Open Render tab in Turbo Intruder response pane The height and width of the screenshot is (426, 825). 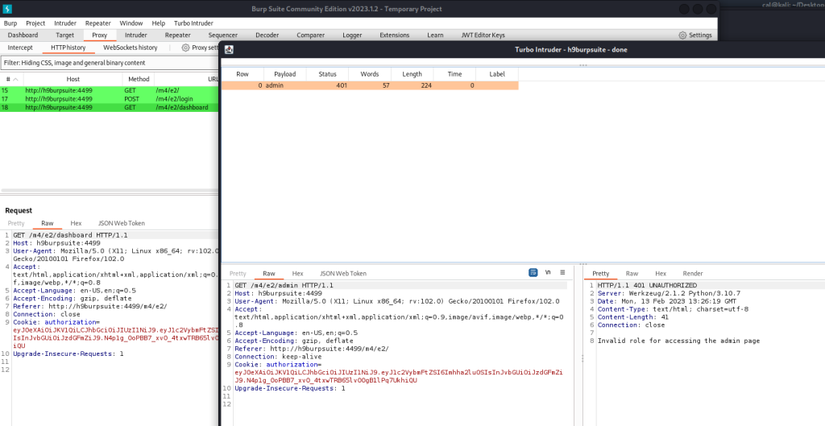[693, 274]
